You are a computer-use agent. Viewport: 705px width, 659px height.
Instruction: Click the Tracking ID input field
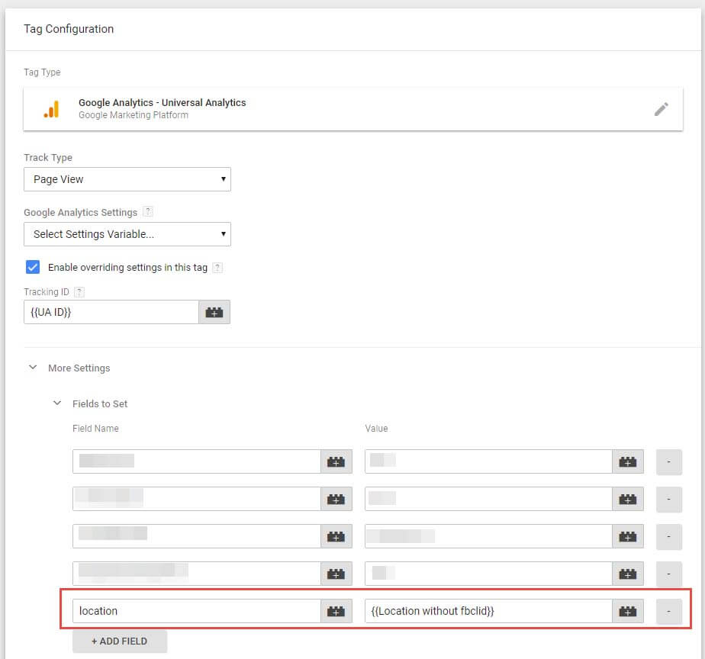[111, 312]
